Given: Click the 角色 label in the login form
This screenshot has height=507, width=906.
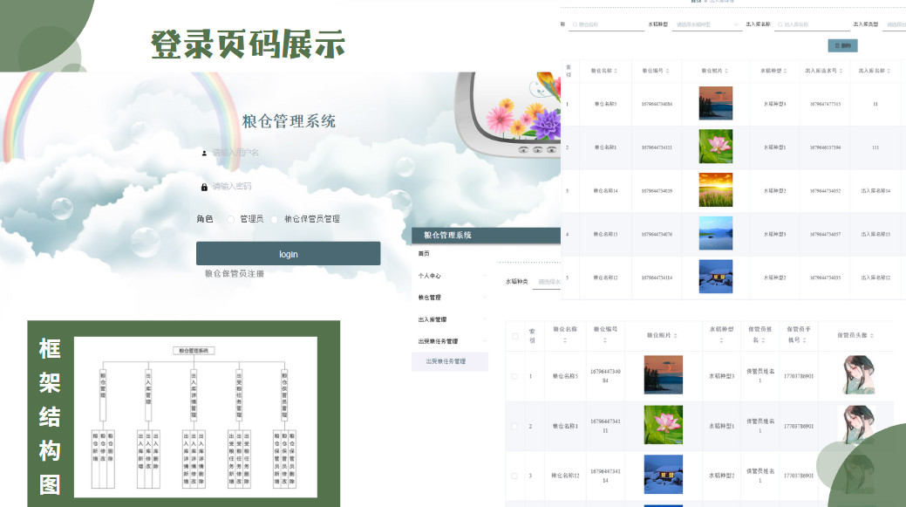Looking at the screenshot, I should 205,219.
